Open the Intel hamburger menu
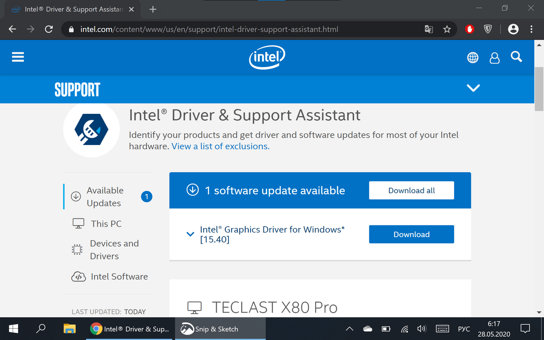The height and width of the screenshot is (340, 544). click(x=18, y=57)
